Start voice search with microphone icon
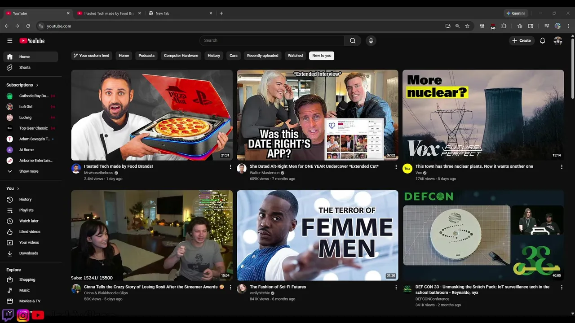This screenshot has width=575, height=323. 371,40
